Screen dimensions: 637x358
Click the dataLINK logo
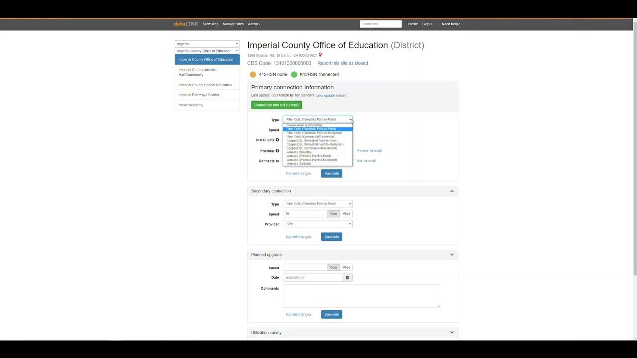tap(186, 24)
